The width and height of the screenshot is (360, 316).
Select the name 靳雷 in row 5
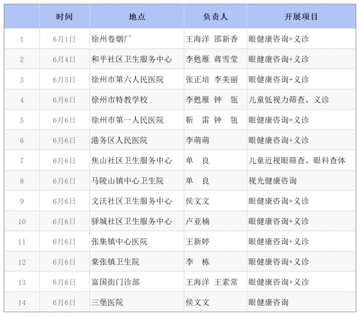198,120
